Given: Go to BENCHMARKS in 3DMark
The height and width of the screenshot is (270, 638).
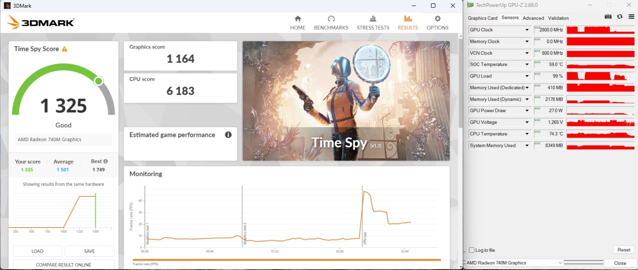Looking at the screenshot, I should [331, 23].
